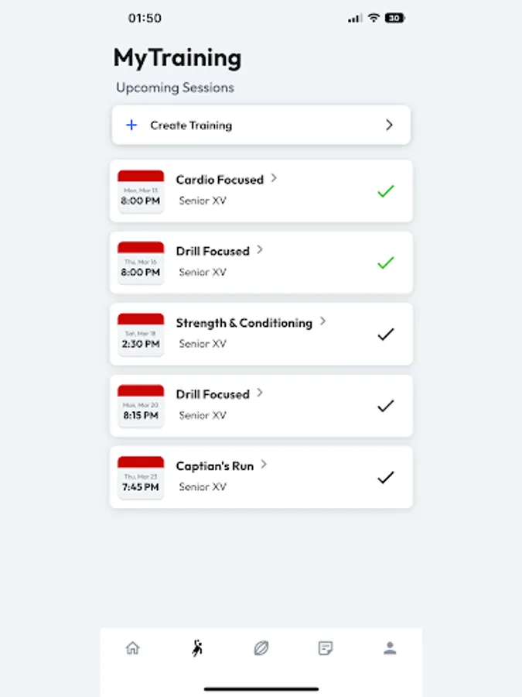Tap the running player training icon

[x=197, y=648]
